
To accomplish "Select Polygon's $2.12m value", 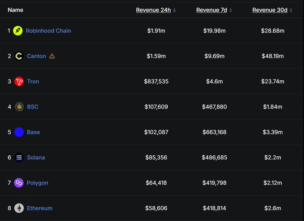I will (x=273, y=183).
